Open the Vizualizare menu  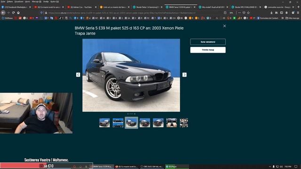[x=19, y=1]
